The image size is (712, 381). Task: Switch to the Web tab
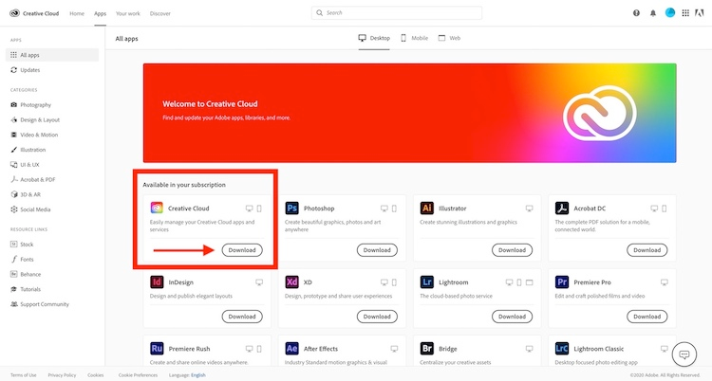click(449, 38)
